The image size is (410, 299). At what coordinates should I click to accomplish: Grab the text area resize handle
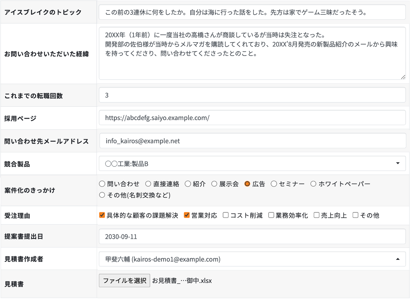(x=403, y=77)
